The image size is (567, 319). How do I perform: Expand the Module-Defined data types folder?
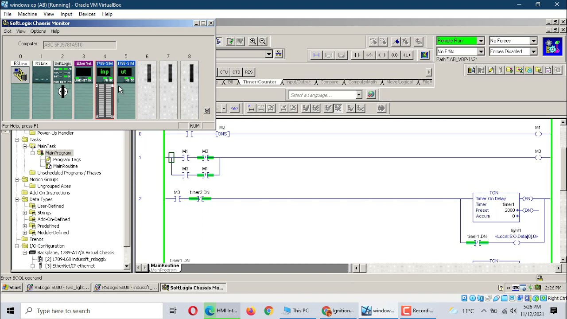click(25, 233)
